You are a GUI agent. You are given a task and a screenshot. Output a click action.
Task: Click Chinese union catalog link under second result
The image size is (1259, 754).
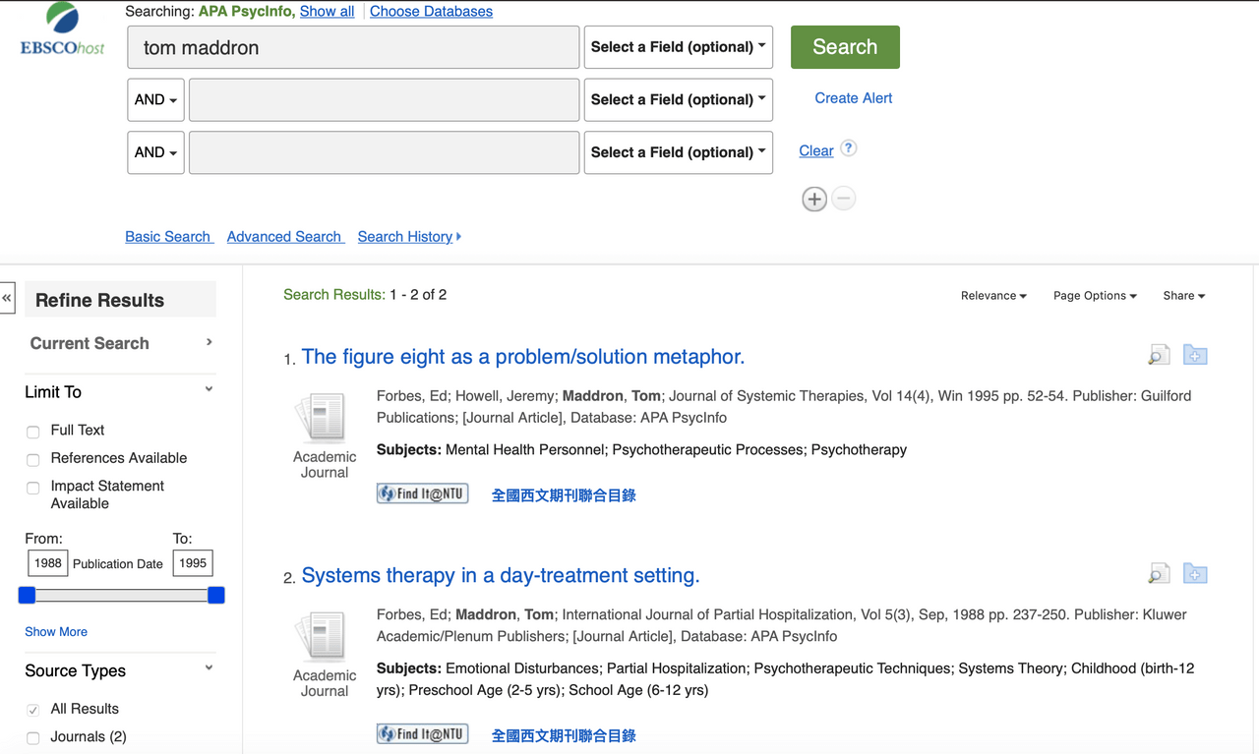coord(564,735)
